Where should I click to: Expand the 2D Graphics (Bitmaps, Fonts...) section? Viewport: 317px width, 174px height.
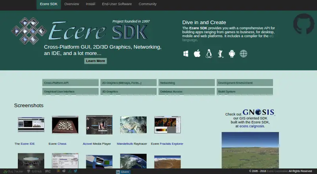pyautogui.click(x=128, y=83)
